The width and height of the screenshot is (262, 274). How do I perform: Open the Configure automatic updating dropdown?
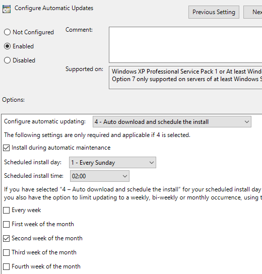pyautogui.click(x=172, y=121)
